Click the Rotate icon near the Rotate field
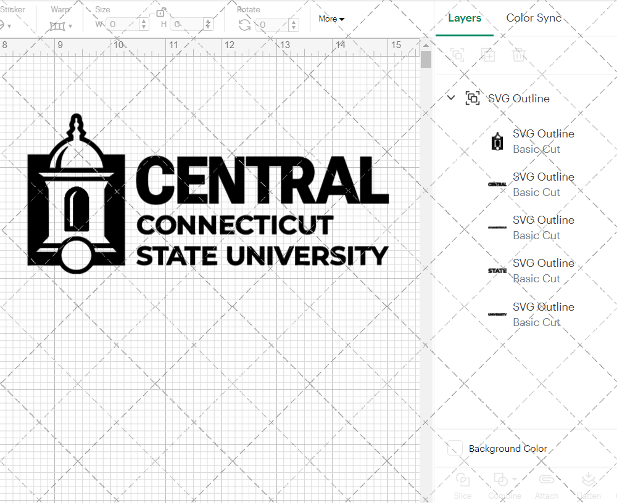 (x=243, y=25)
